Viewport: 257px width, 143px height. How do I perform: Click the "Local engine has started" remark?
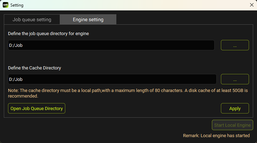[216, 136]
